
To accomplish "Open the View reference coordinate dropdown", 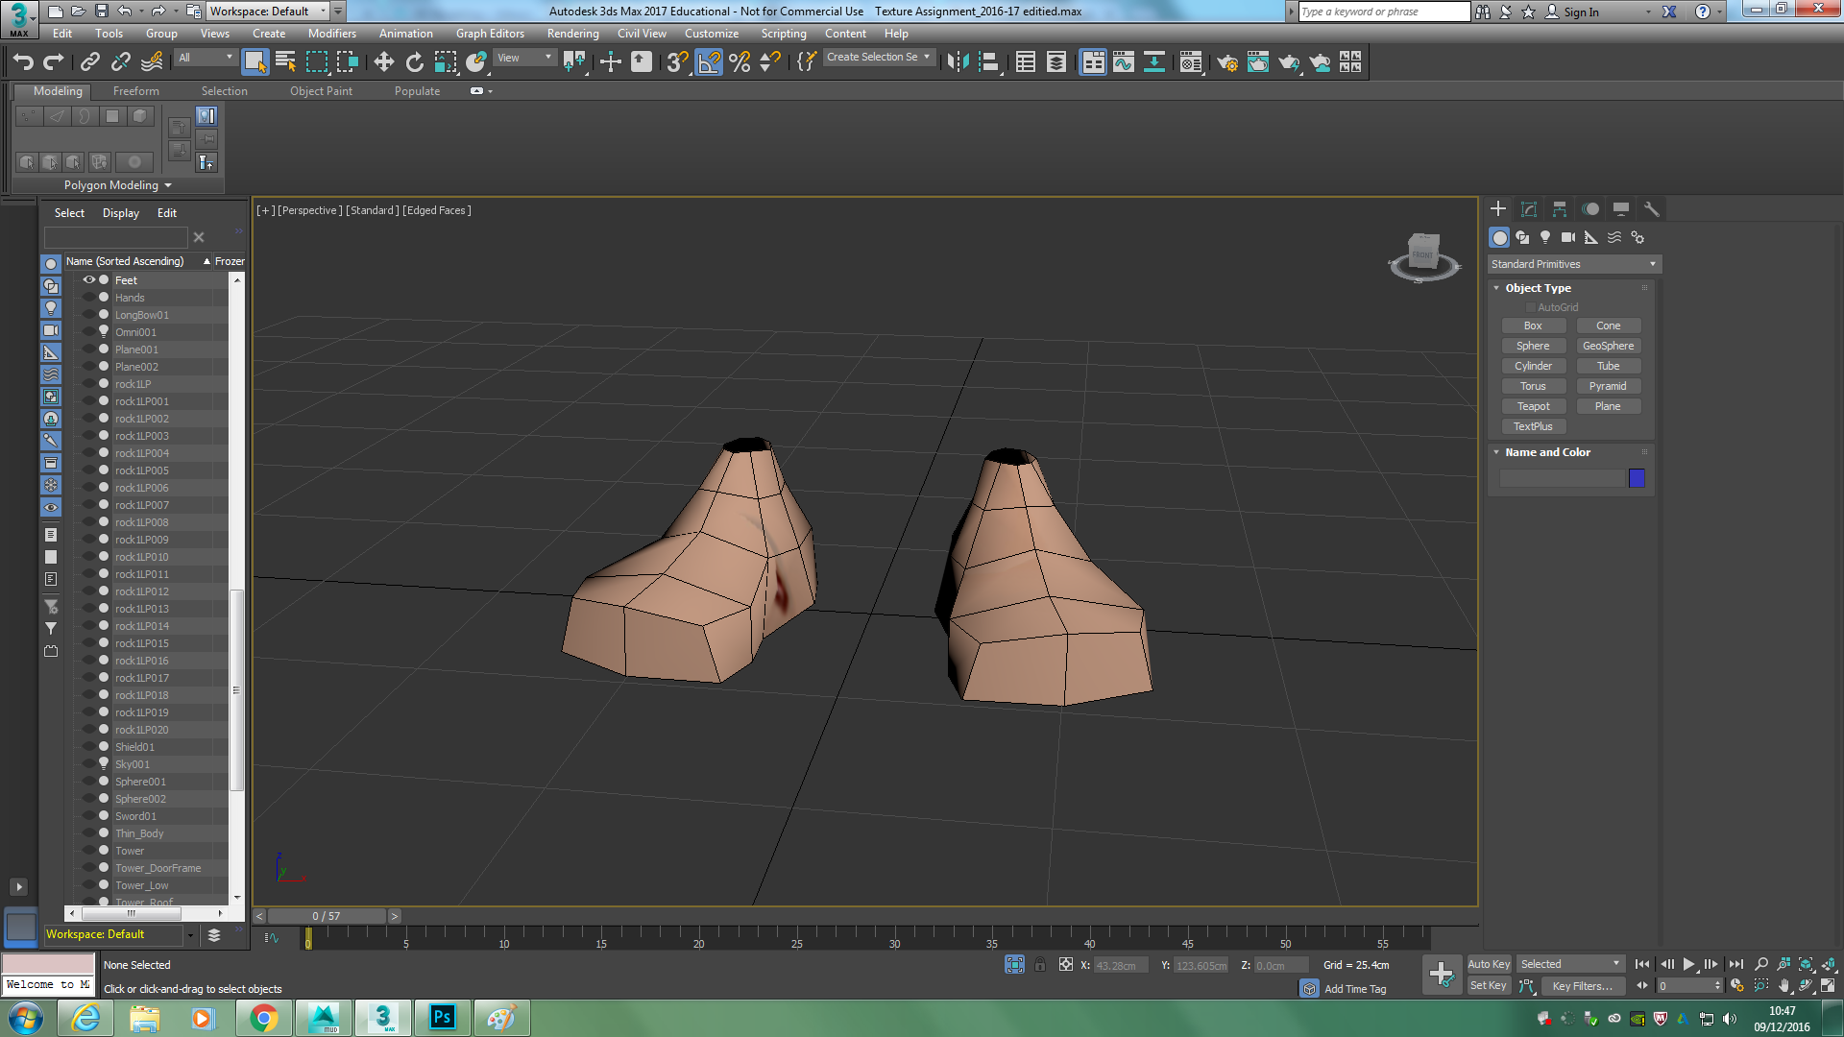I will click(524, 58).
